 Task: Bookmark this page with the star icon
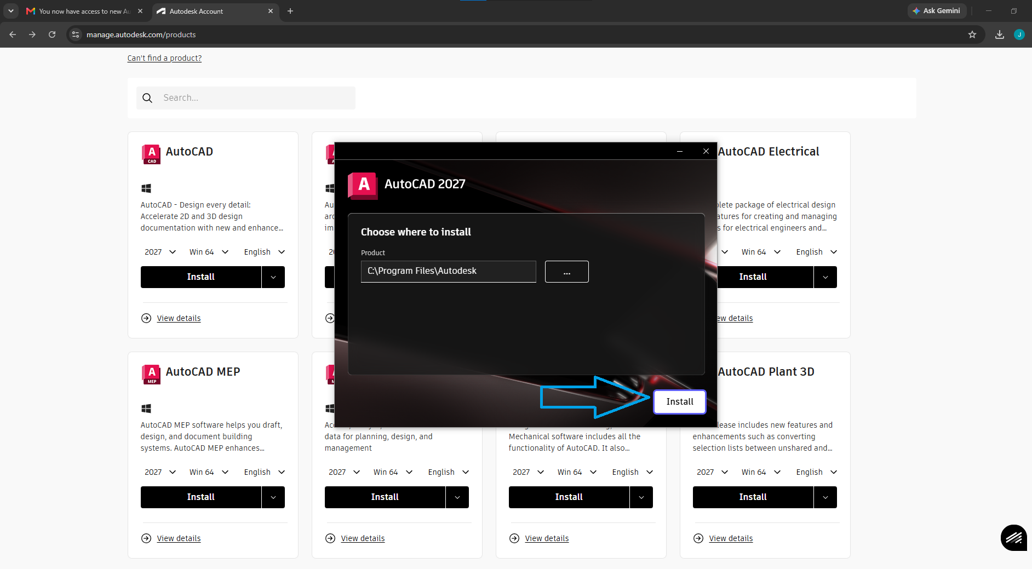tap(972, 35)
